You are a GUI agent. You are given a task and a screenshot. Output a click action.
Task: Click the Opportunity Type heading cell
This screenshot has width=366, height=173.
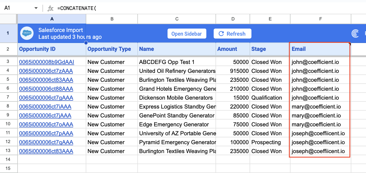[x=112, y=49]
